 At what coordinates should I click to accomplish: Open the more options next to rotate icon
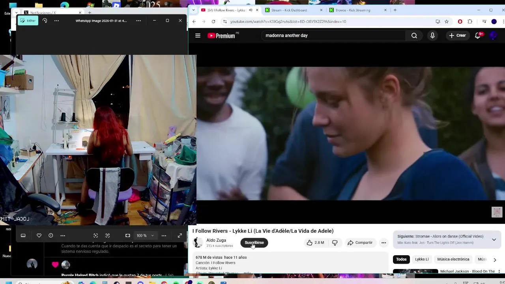point(57,21)
